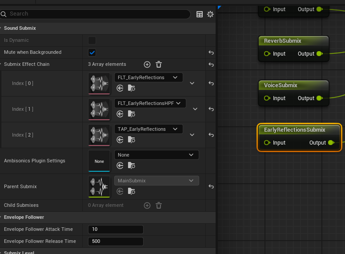The width and height of the screenshot is (345, 254).
Task: Click the Parent Submix property label
Action: click(20, 186)
